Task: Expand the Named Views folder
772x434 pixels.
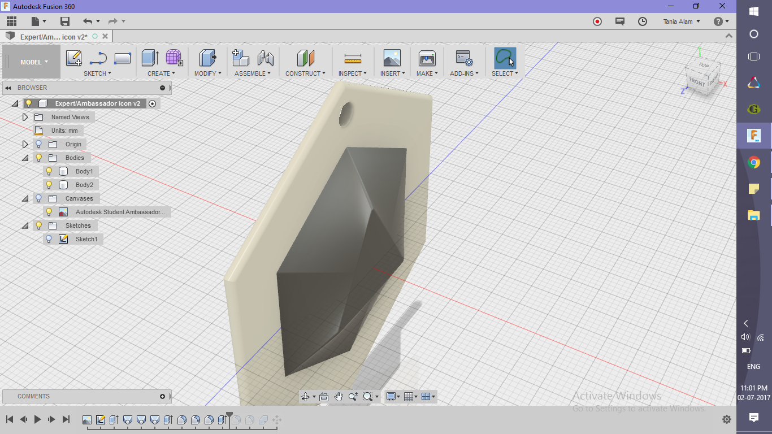Action: [25, 117]
